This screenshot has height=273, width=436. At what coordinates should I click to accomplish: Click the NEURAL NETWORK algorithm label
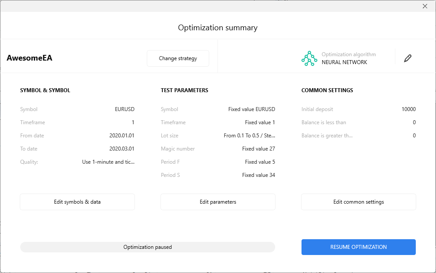point(344,62)
